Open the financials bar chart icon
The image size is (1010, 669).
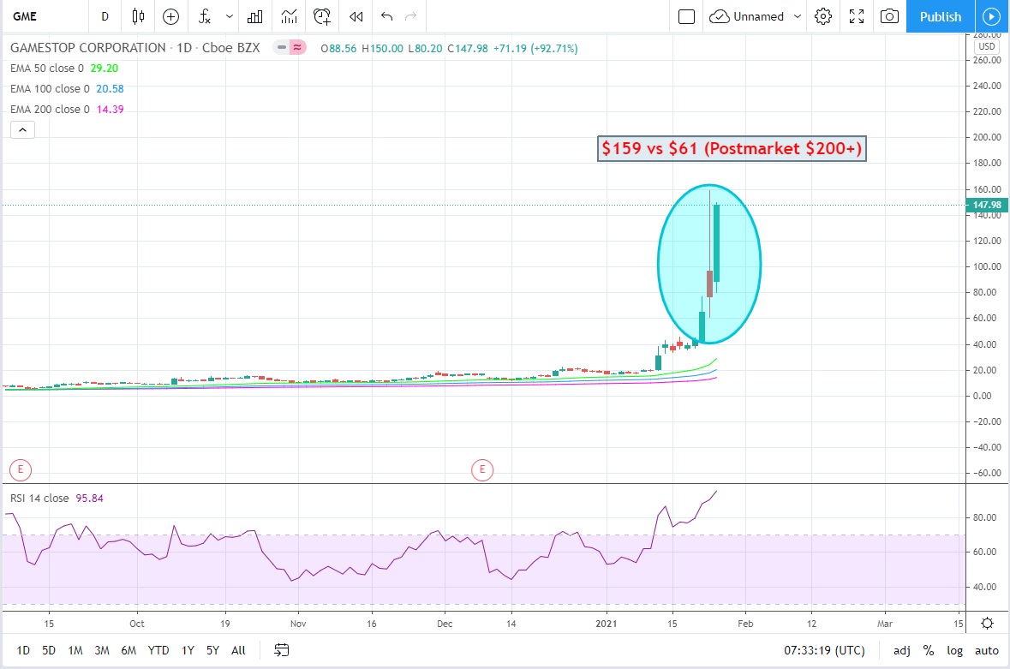point(255,17)
